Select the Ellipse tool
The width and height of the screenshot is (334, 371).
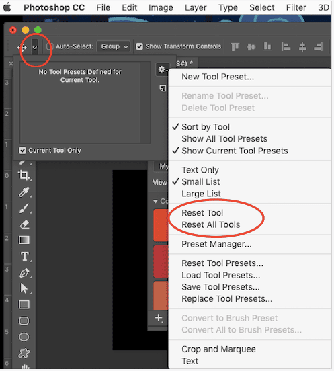24,337
